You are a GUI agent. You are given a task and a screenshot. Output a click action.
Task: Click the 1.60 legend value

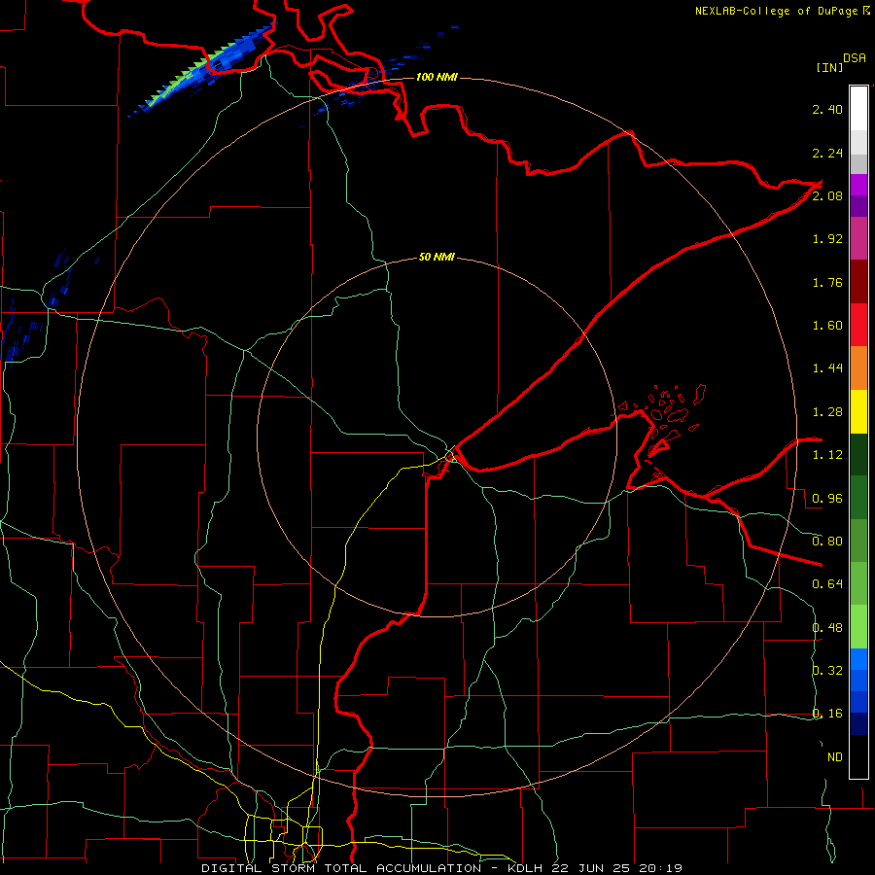tap(827, 326)
